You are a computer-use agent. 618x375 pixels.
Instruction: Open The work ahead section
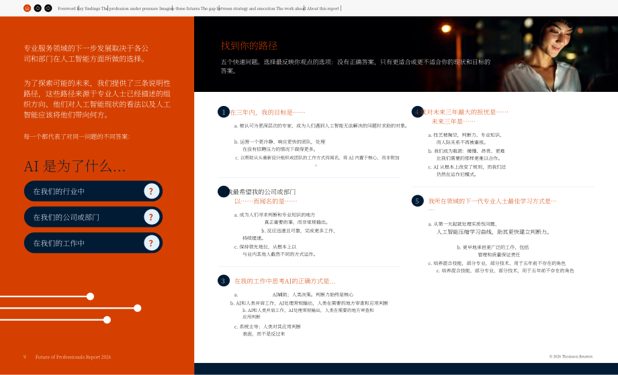(x=290, y=8)
